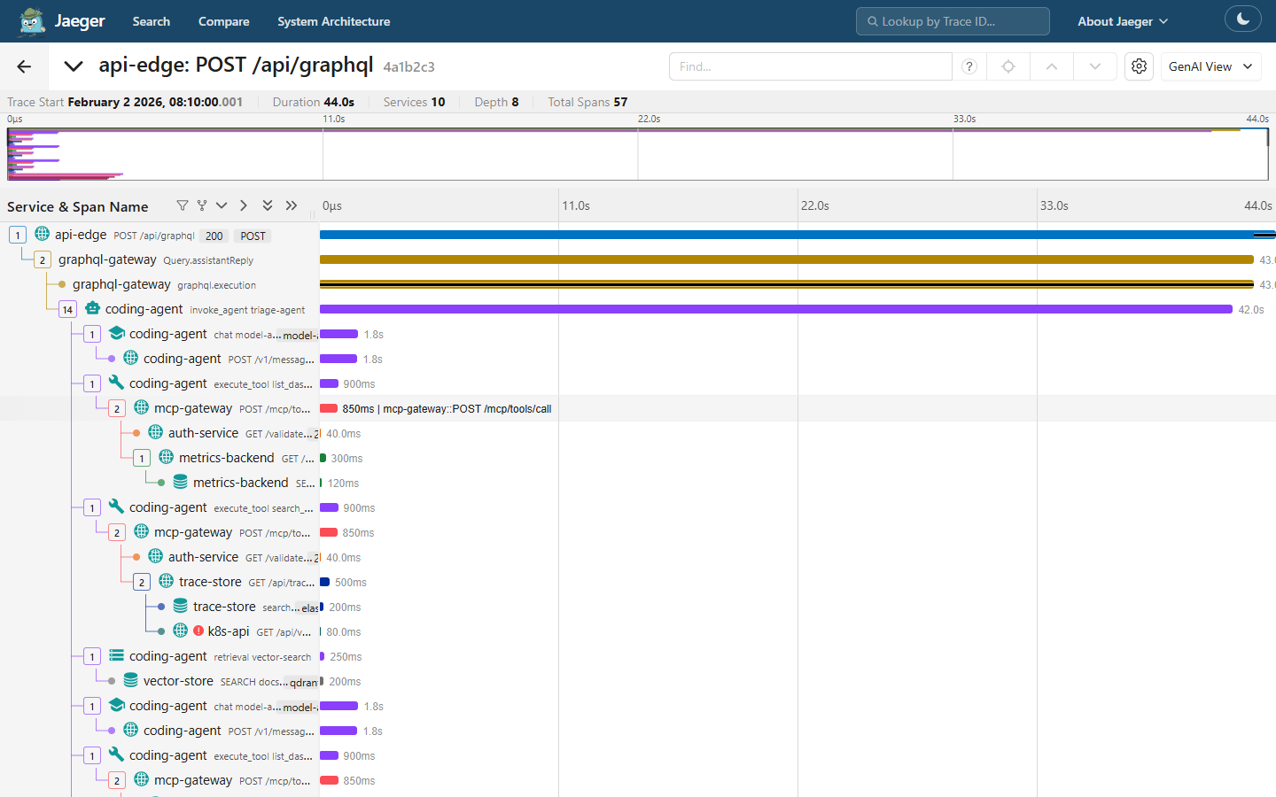The image size is (1276, 797).
Task: Open trace settings gear icon
Action: 1140,66
